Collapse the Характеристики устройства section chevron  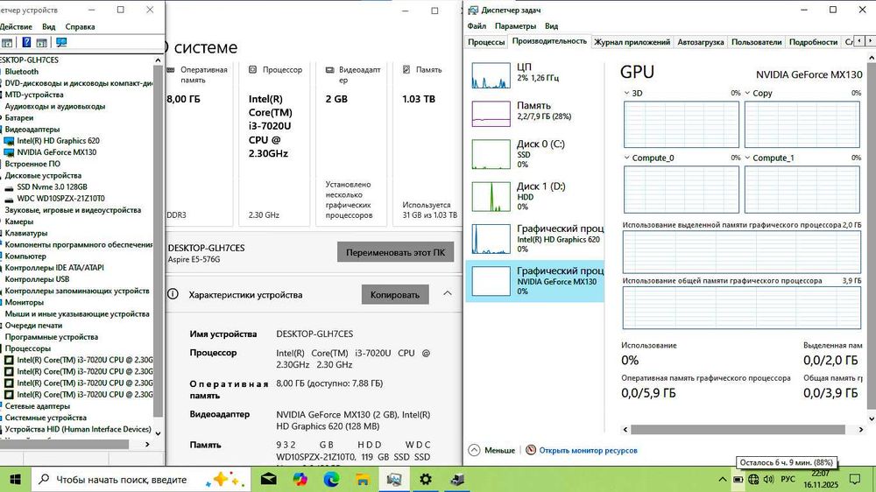(x=448, y=293)
